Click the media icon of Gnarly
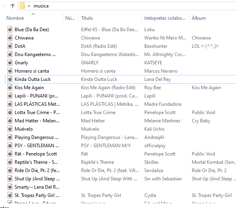The image size is (236, 208). click(x=10, y=62)
